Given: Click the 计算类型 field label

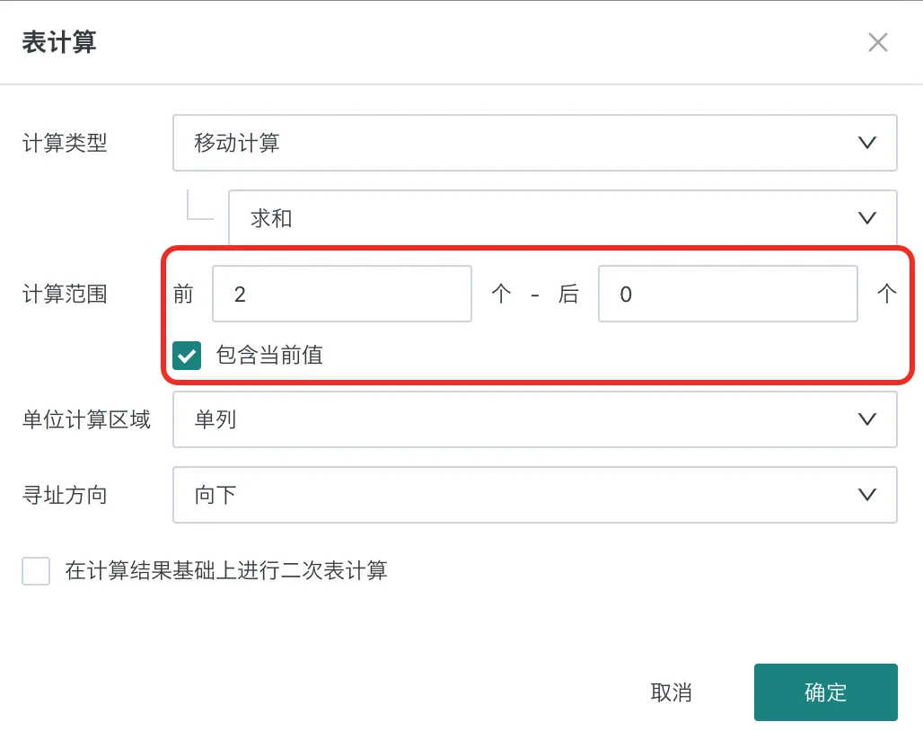Looking at the screenshot, I should point(65,143).
